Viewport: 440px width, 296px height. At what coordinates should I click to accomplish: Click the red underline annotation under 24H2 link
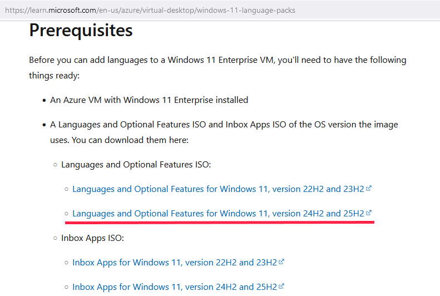click(219, 222)
